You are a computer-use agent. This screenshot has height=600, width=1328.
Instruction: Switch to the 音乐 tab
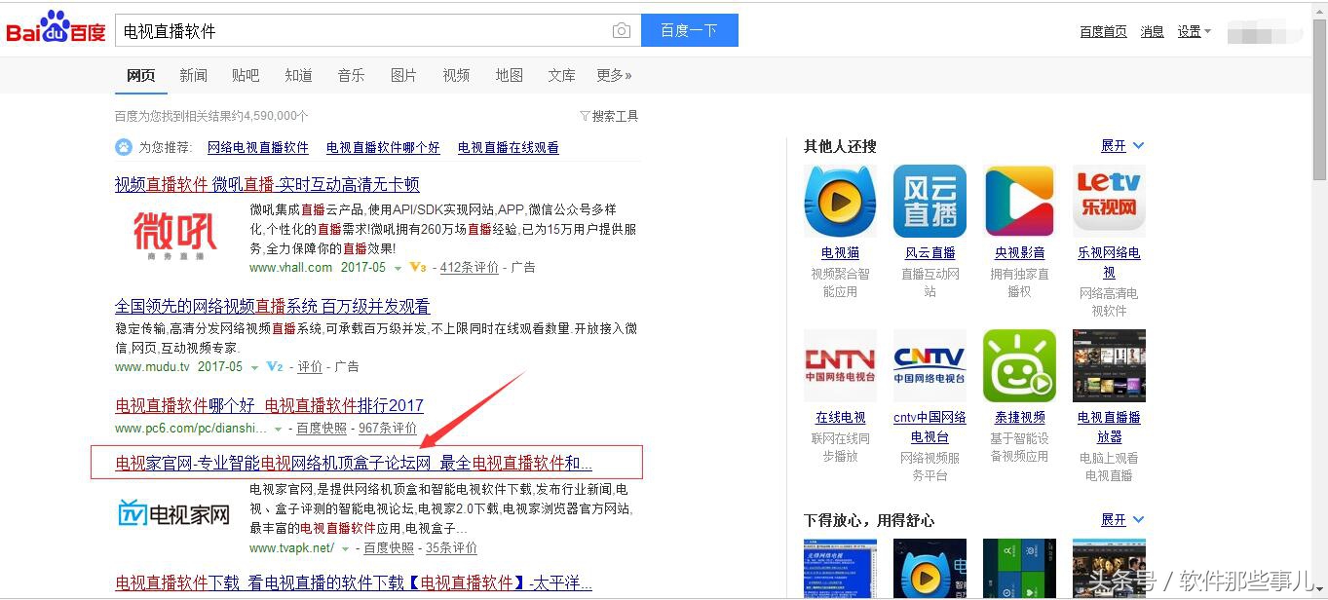click(351, 75)
